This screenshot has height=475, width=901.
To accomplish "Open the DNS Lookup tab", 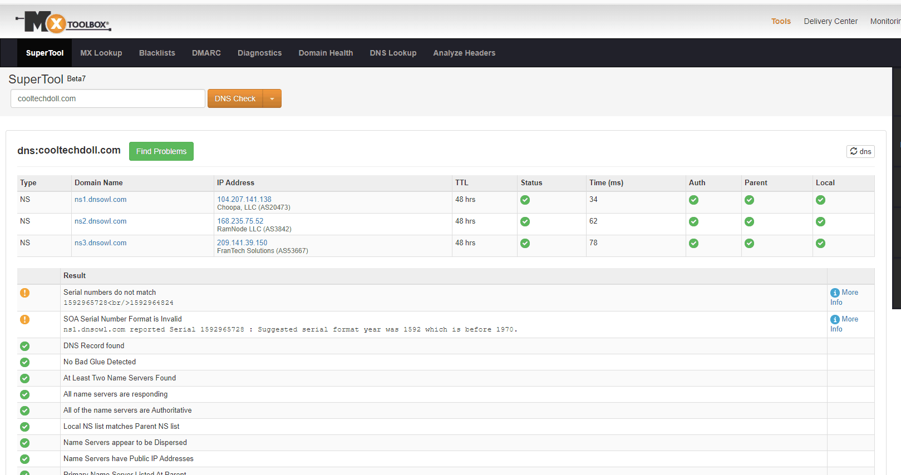I will (393, 53).
